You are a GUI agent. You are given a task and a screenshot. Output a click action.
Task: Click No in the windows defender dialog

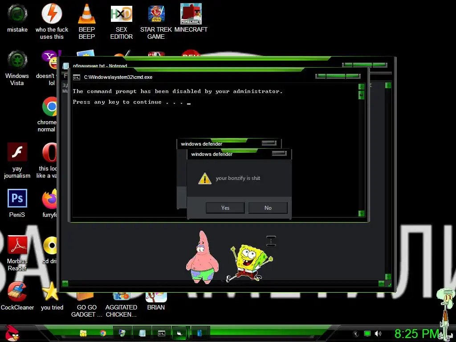click(x=268, y=208)
